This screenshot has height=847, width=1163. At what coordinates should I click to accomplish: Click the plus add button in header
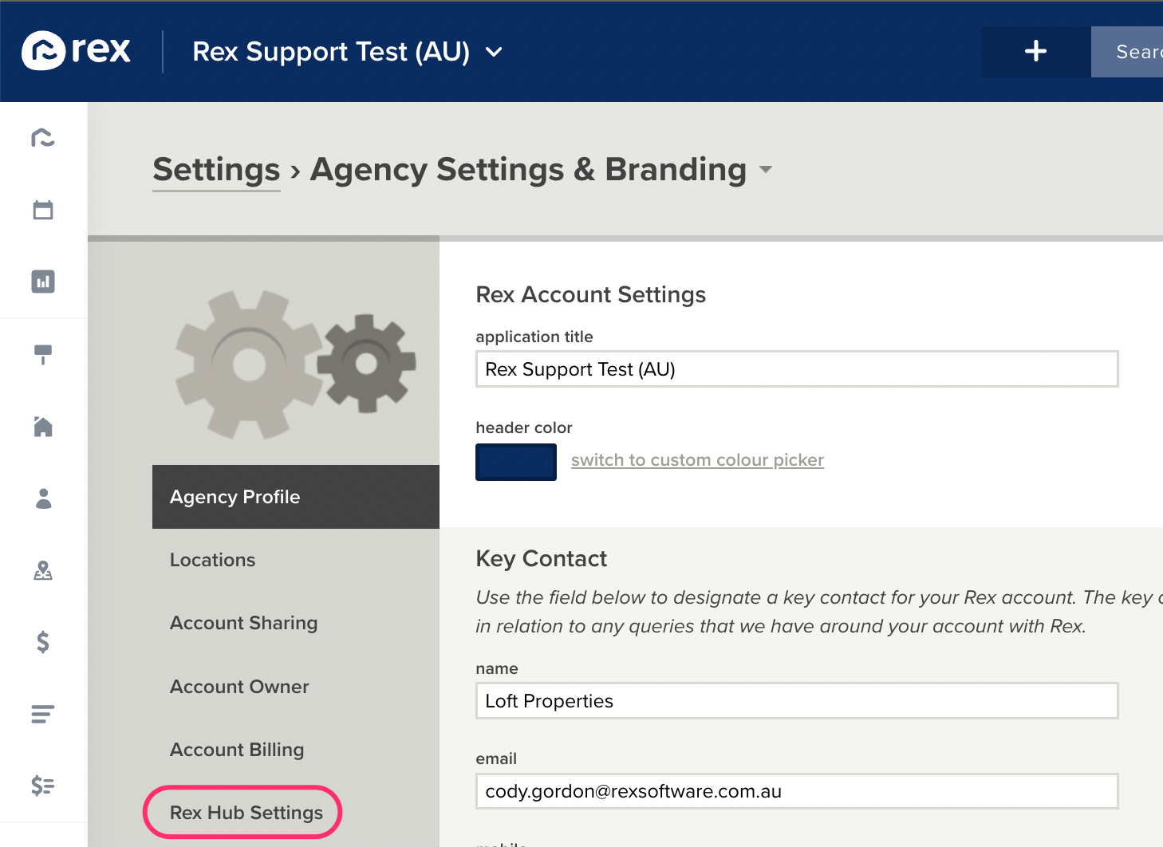[x=1035, y=52]
